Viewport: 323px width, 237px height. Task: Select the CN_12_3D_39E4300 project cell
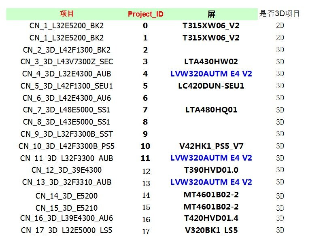point(66,170)
